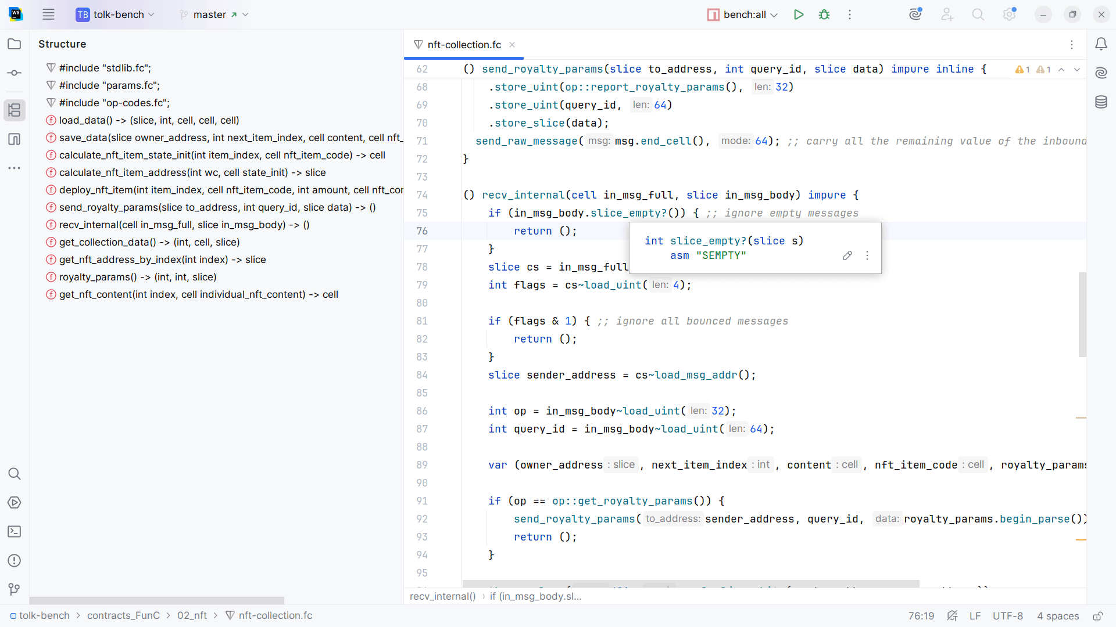Open the UTF-8 encoding selector
The width and height of the screenshot is (1116, 627).
point(1008,616)
